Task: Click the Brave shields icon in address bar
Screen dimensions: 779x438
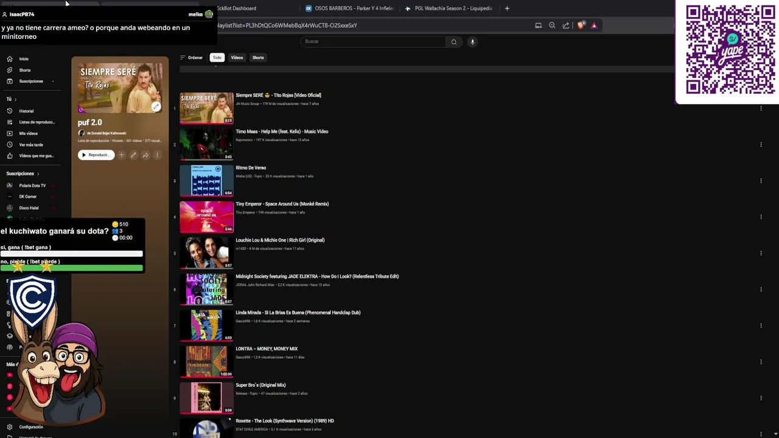Action: (x=581, y=26)
